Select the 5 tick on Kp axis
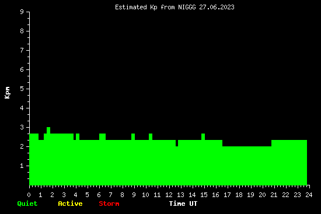The image size is (321, 214). click(x=22, y=89)
